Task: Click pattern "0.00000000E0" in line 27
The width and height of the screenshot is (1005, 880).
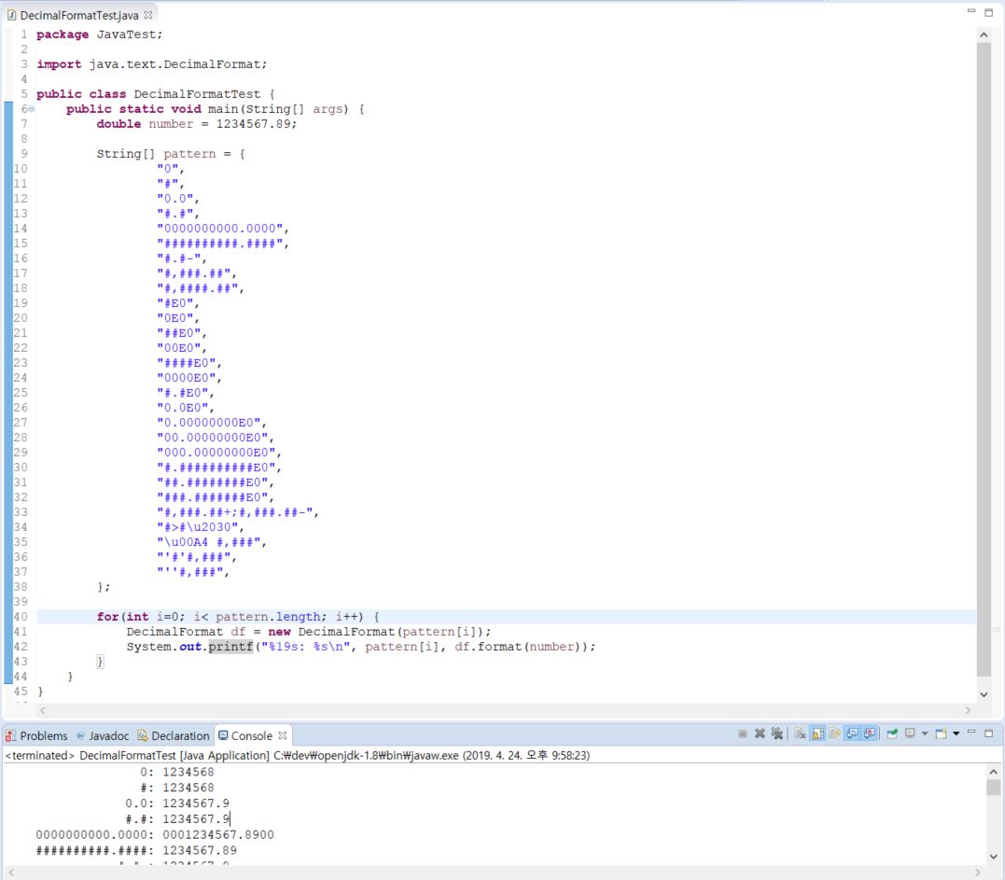Action: click(209, 423)
